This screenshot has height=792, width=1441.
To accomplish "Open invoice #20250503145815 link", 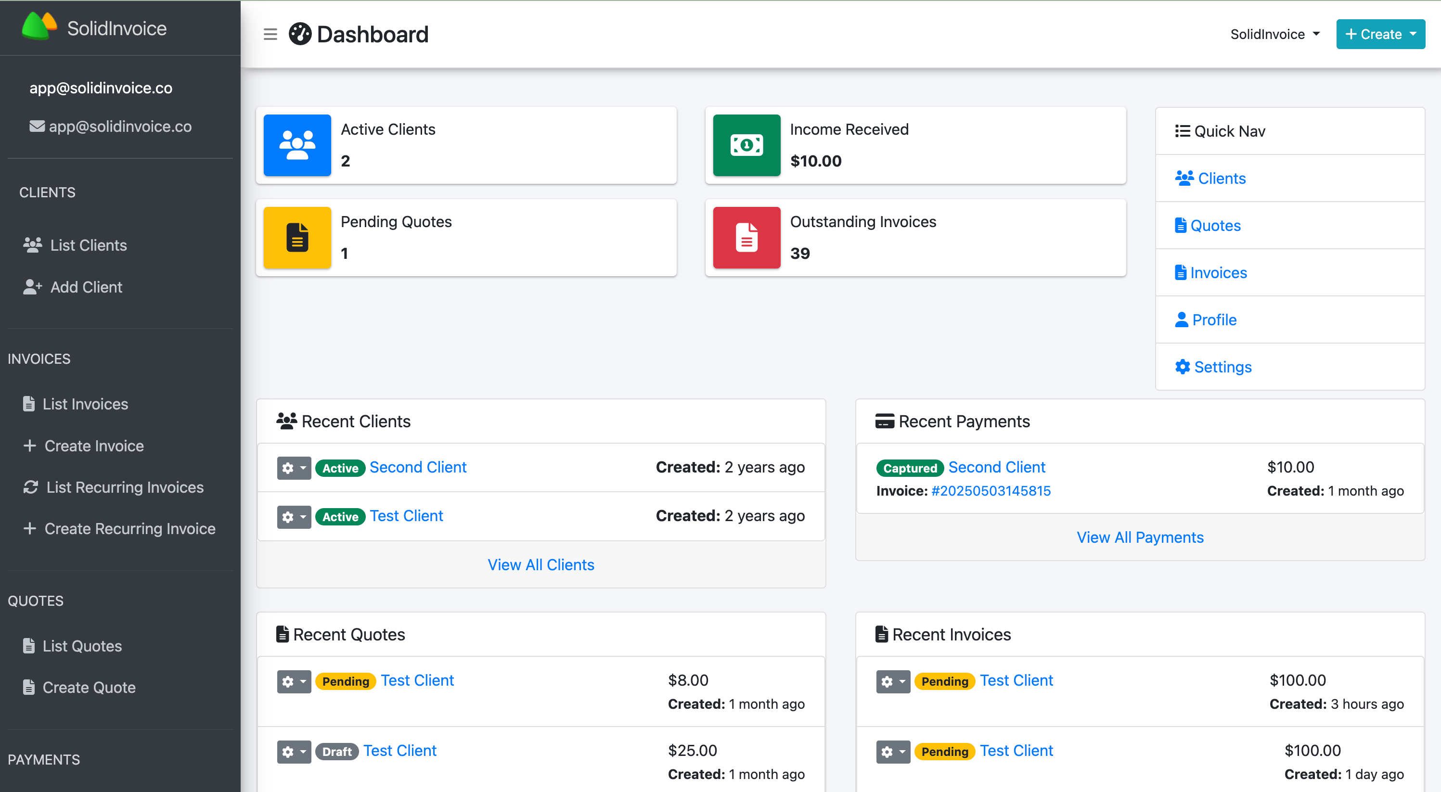I will point(991,491).
